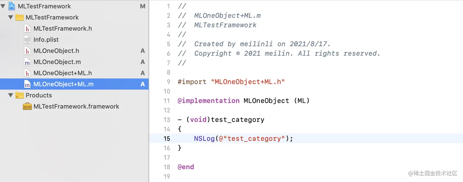This screenshot has width=463, height=182.
Task: Click the yellow MLTestFramework group folder icon
Action: click(20, 17)
